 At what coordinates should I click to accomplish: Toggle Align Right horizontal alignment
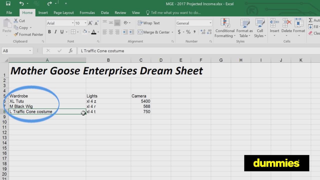pyautogui.click(x=117, y=32)
